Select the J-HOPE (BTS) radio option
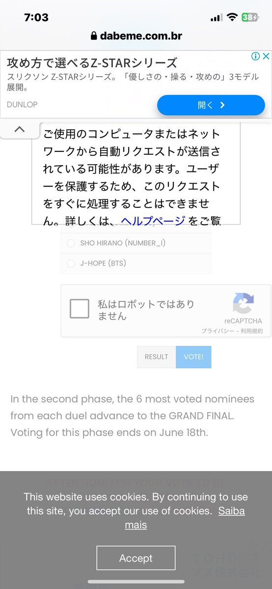Screen dimensions: 272x589 (71, 264)
